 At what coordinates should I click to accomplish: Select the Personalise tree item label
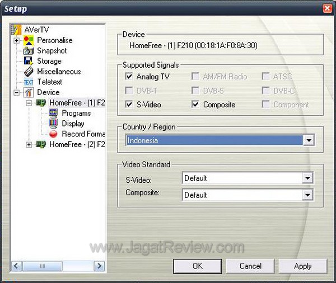(x=55, y=40)
